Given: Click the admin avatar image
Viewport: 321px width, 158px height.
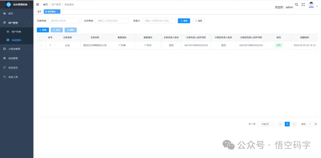Looking at the screenshot, I should [311, 5].
